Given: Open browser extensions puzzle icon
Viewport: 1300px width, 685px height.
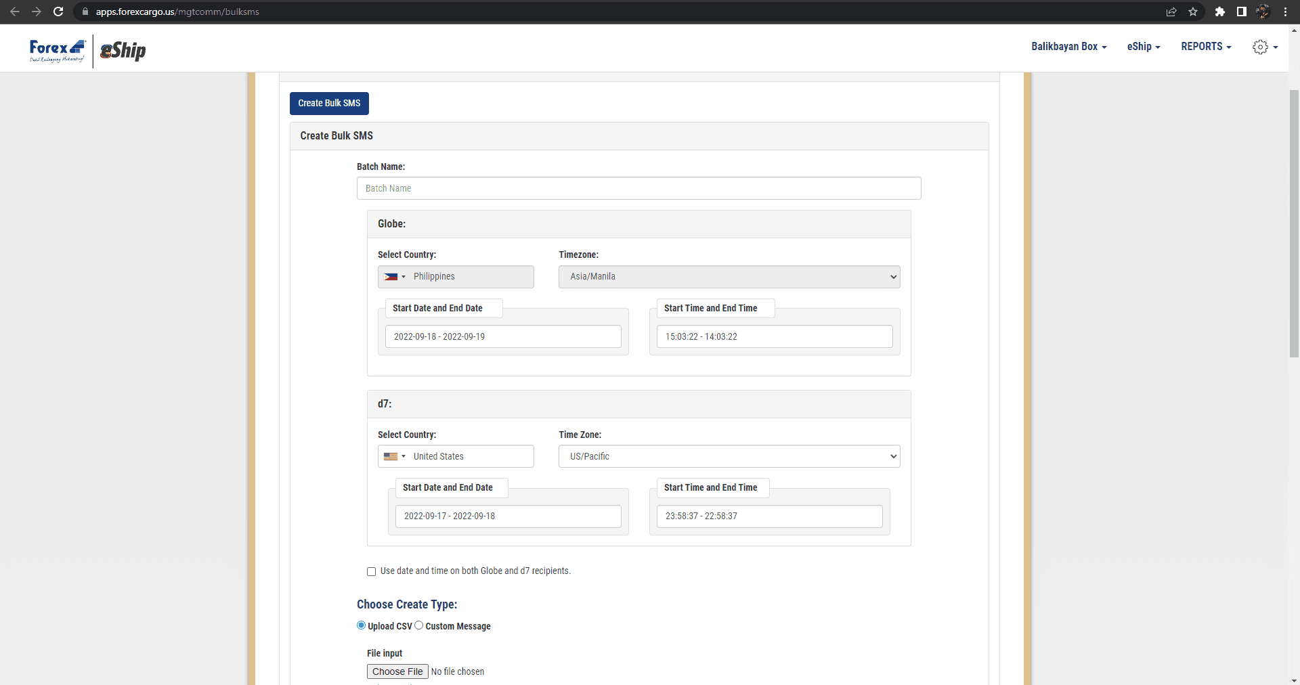Looking at the screenshot, I should tap(1220, 12).
